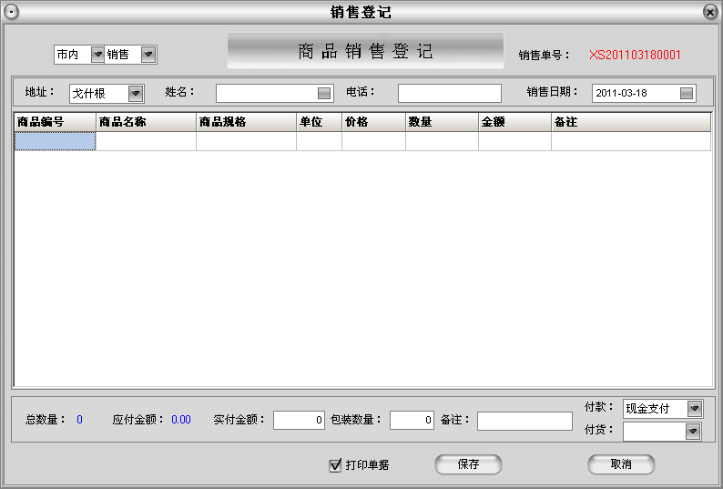Click the 商品规格 column header
Screen dimensions: 723x489
tap(246, 122)
